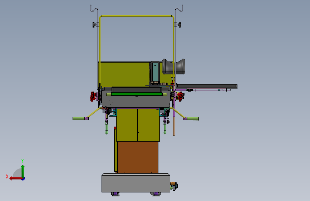Select the black clamp knob on the left pole
310x201 pixels.
click(94, 25)
